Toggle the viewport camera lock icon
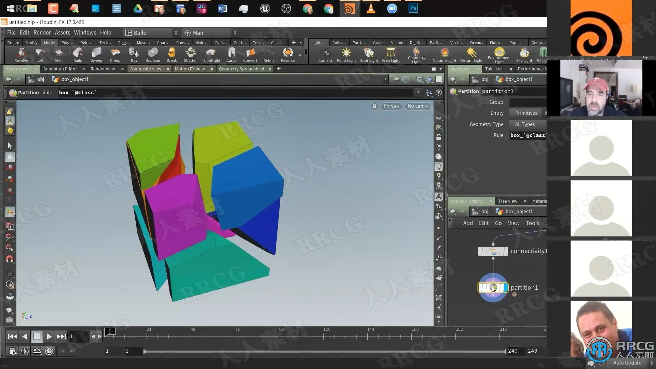This screenshot has width=656, height=369. tap(374, 106)
